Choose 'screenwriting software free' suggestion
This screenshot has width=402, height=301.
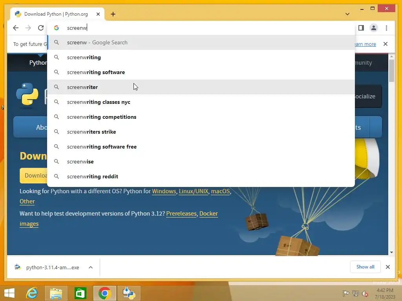coord(201,147)
